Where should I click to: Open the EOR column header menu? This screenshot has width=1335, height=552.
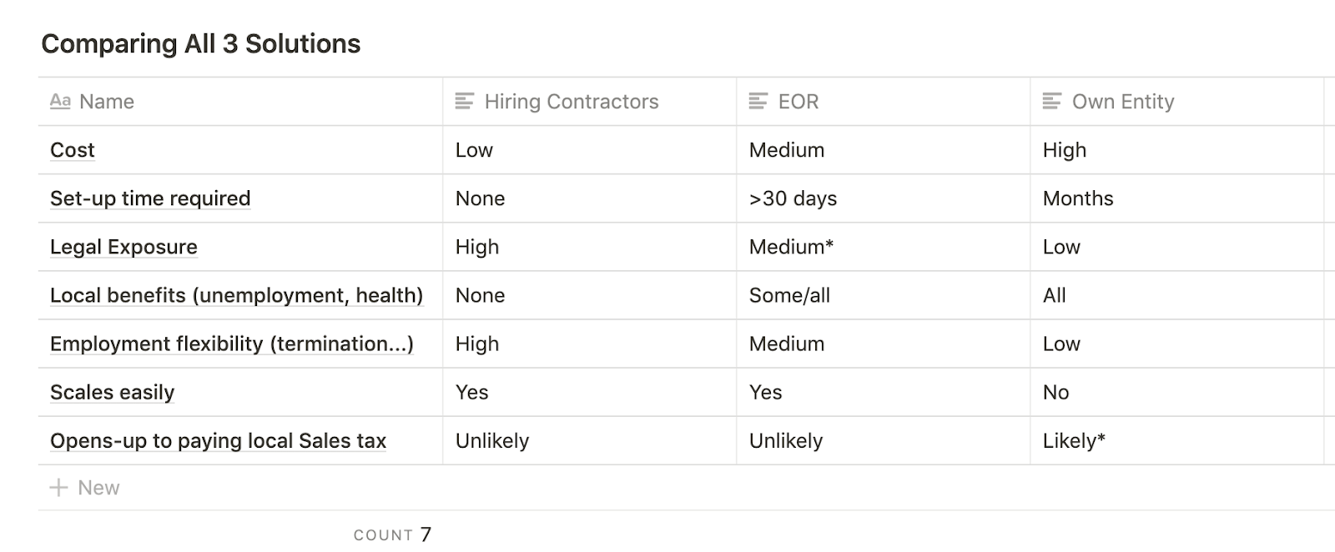(798, 102)
